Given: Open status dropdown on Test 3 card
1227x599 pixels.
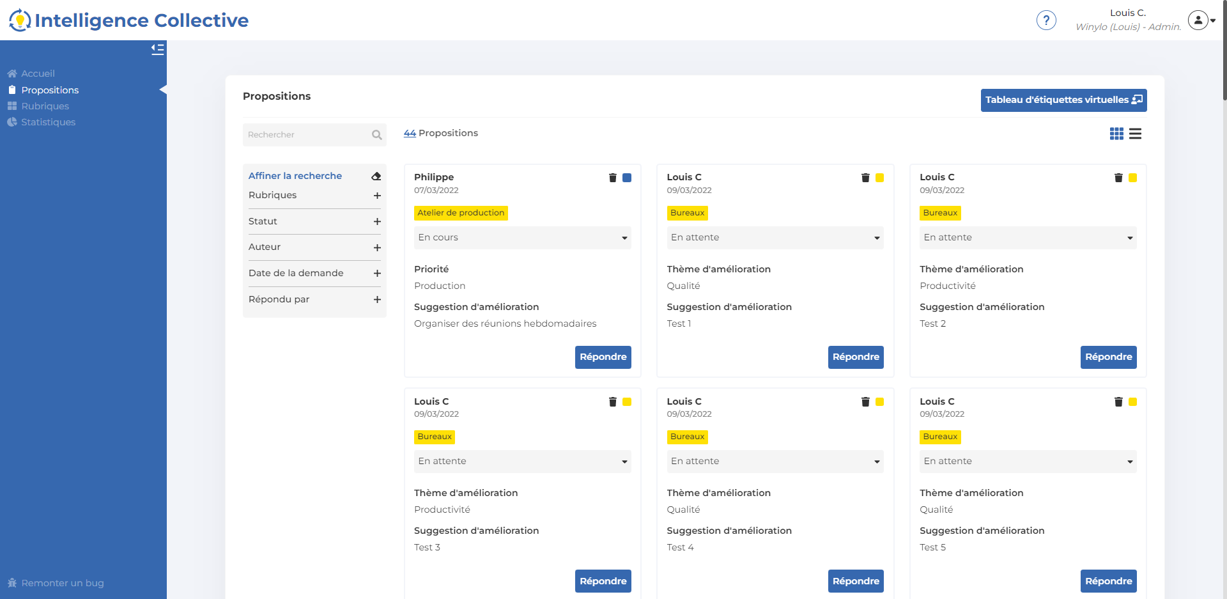Looking at the screenshot, I should 523,462.
